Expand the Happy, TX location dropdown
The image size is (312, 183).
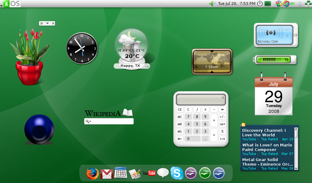(147, 66)
